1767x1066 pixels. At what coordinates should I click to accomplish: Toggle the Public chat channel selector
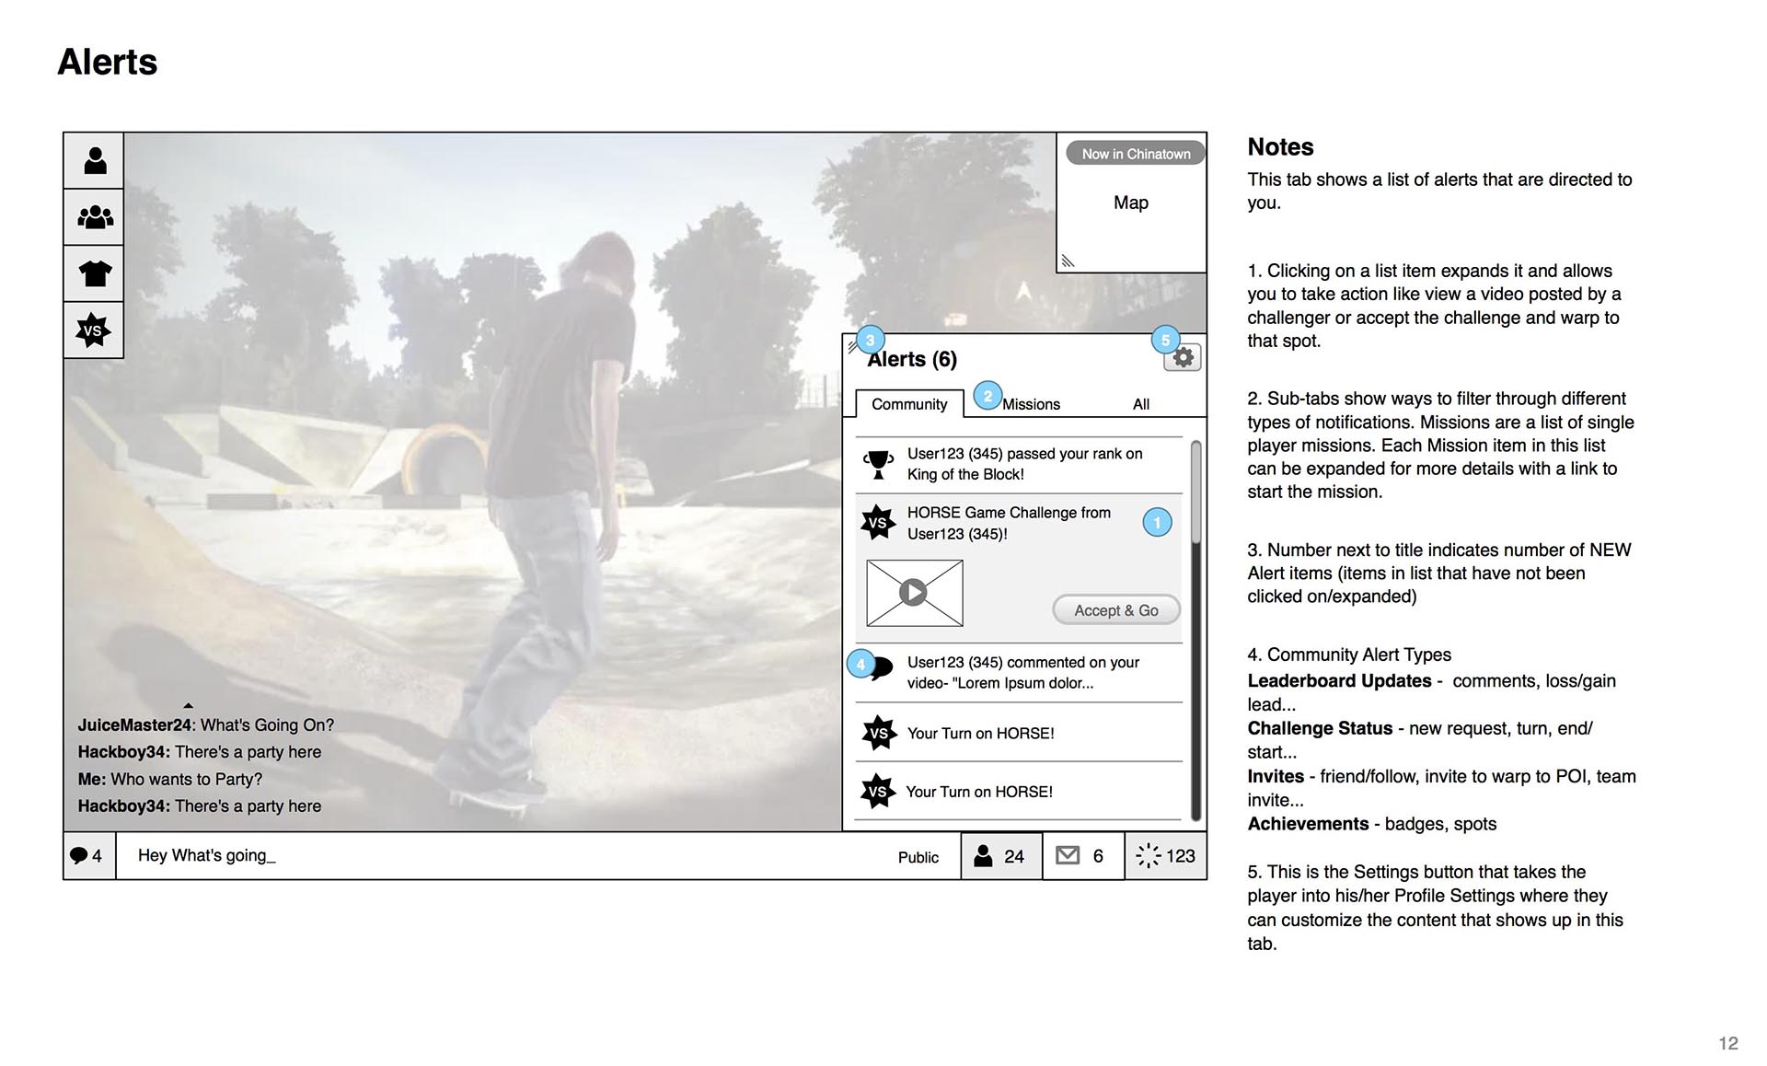pos(918,857)
